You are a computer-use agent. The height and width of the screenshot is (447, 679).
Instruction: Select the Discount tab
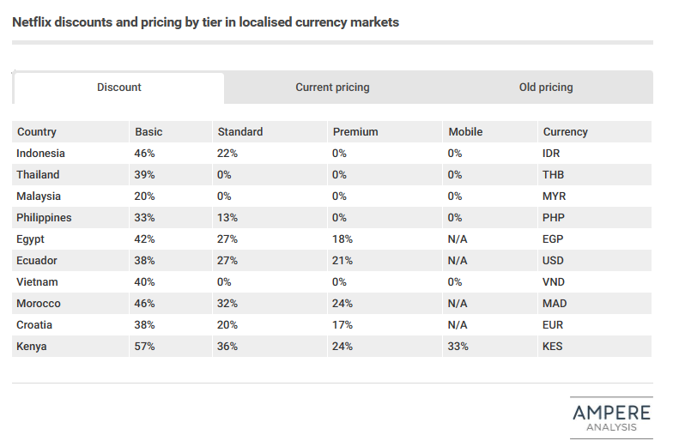[x=119, y=88]
